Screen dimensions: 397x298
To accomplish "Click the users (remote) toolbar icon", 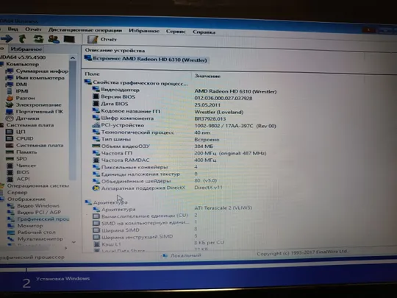I will coord(54,39).
